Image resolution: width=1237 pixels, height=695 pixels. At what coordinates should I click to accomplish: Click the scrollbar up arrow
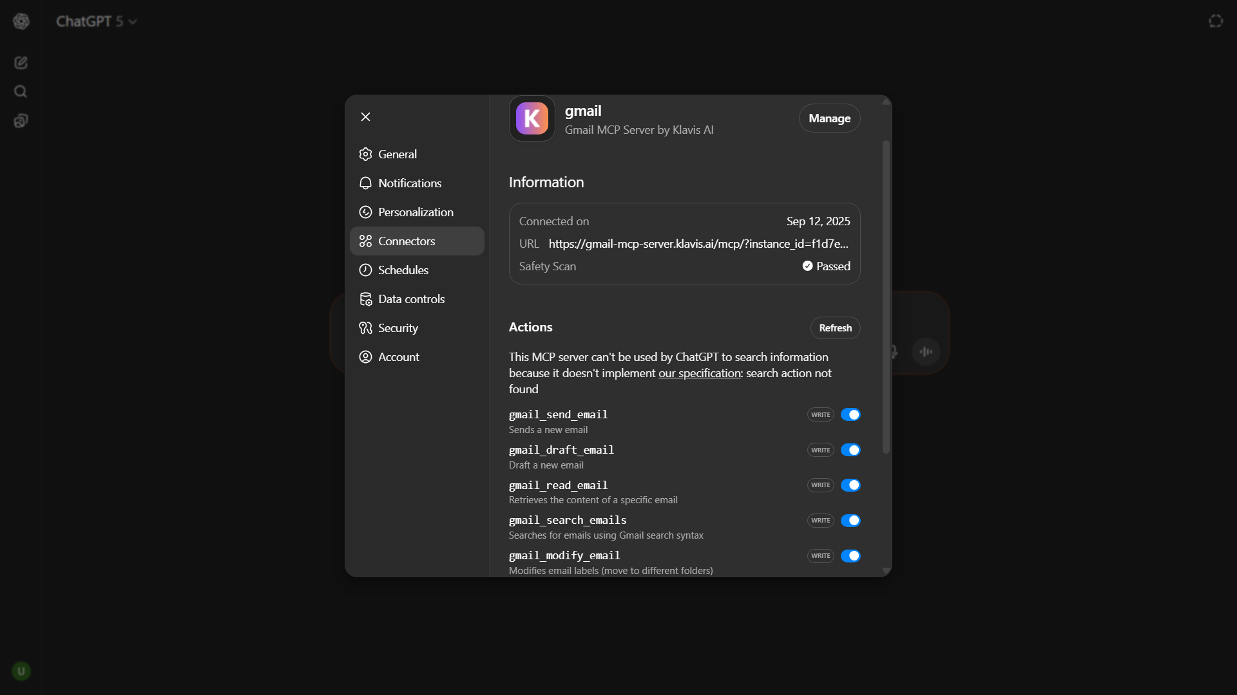(x=887, y=102)
